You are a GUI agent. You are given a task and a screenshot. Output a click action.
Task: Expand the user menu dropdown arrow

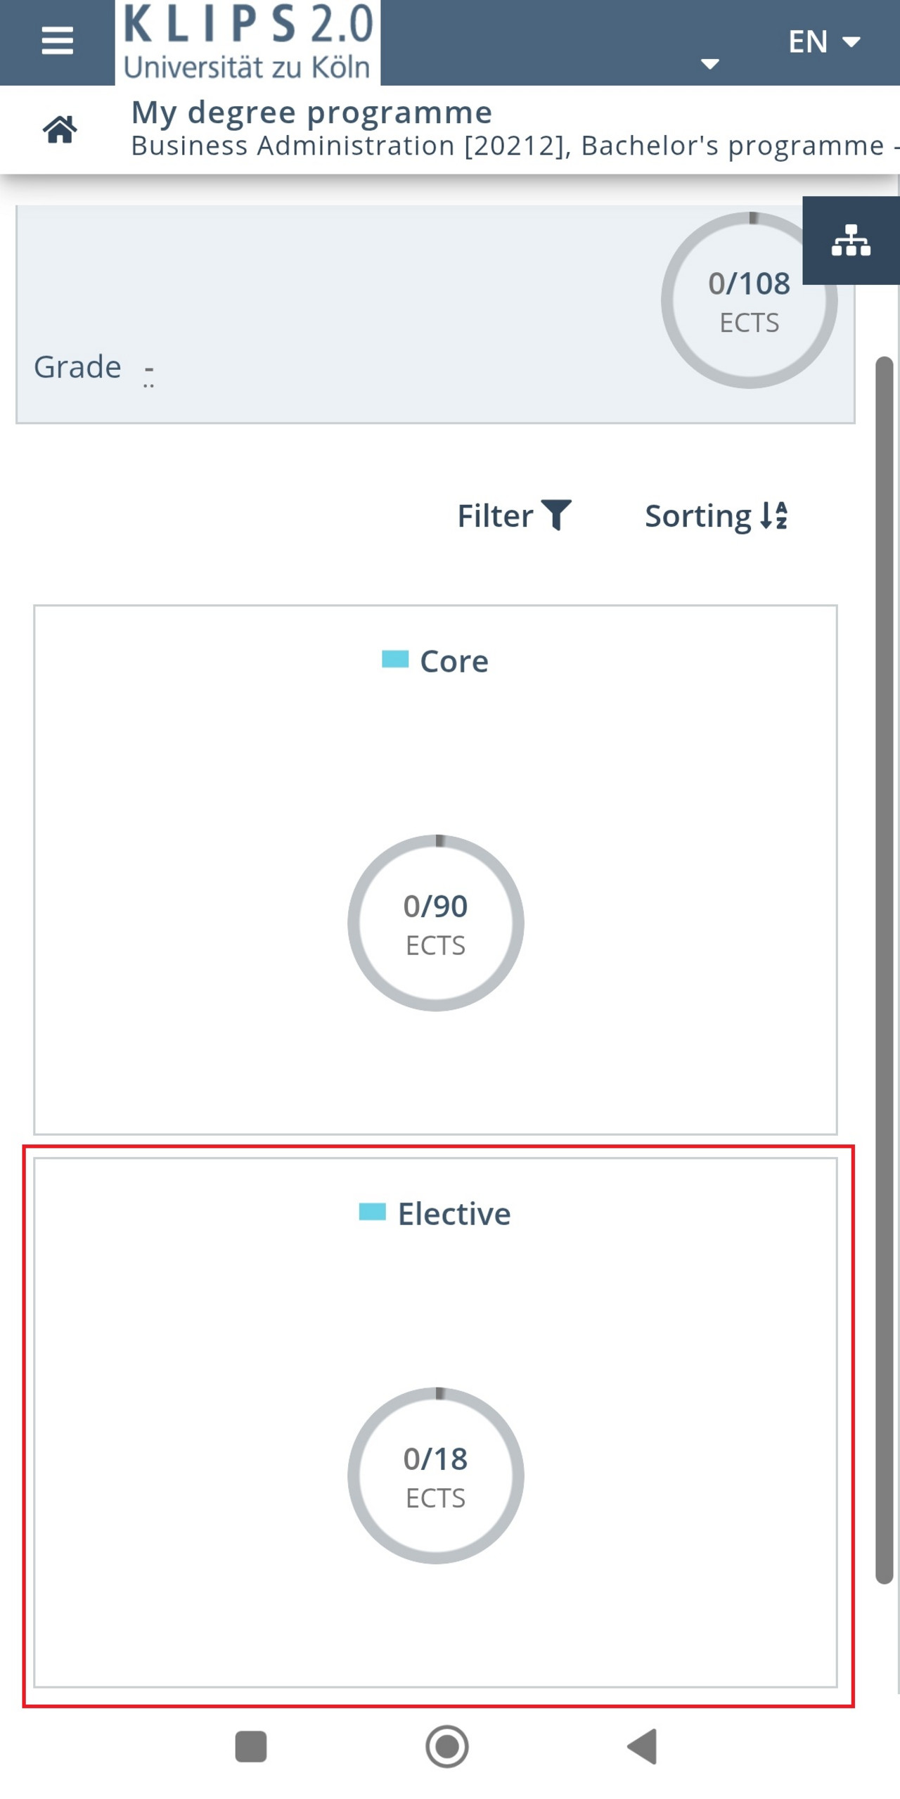point(710,64)
